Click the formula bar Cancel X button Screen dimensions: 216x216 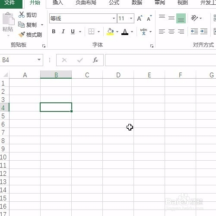(x=64, y=60)
